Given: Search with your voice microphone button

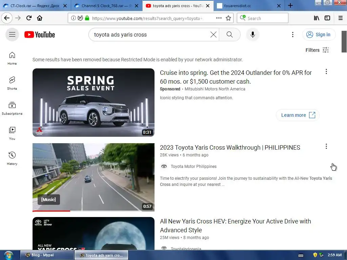Looking at the screenshot, I should (x=253, y=35).
